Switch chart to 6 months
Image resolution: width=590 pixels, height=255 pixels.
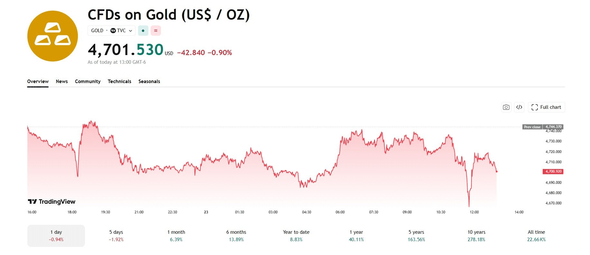pyautogui.click(x=236, y=236)
